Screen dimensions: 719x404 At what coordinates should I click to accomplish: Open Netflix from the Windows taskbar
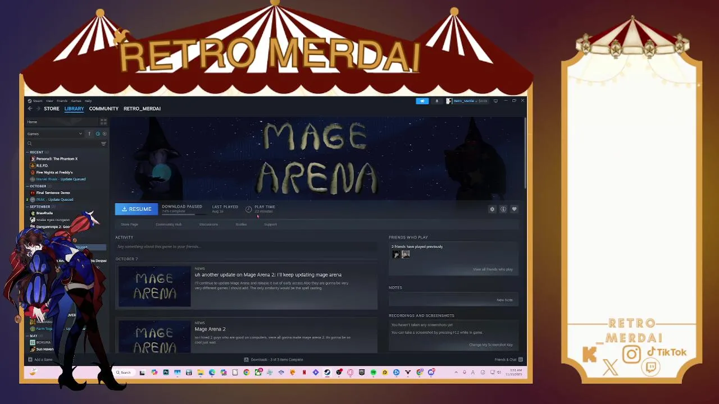pyautogui.click(x=304, y=373)
